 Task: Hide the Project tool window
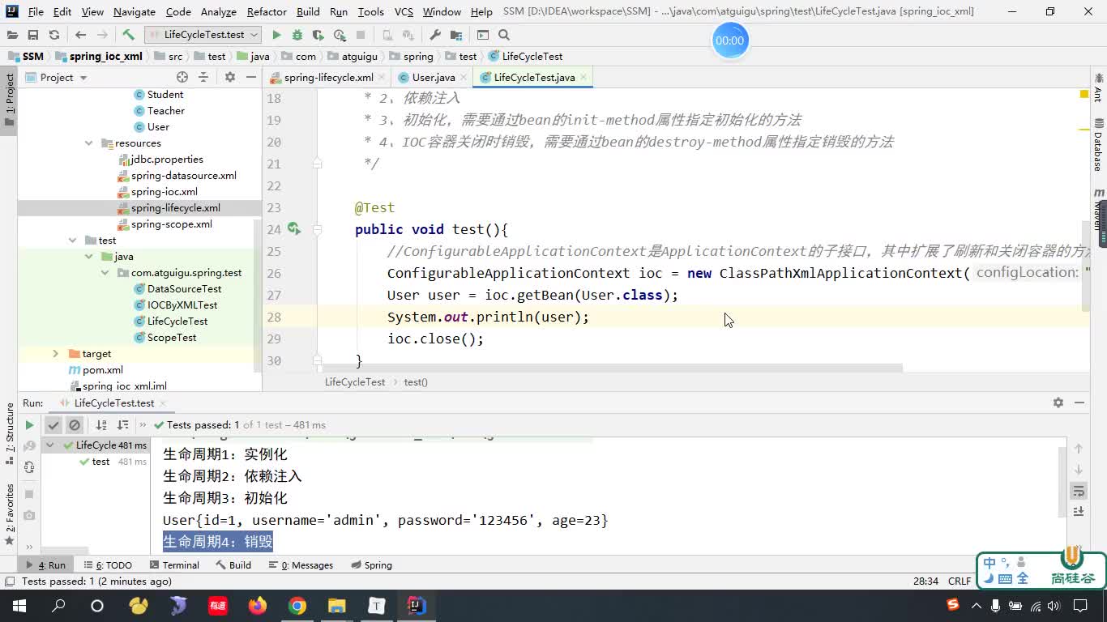[251, 77]
